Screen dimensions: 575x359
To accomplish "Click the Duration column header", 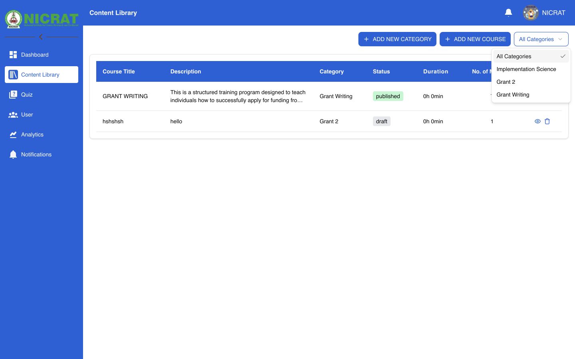I will [436, 71].
